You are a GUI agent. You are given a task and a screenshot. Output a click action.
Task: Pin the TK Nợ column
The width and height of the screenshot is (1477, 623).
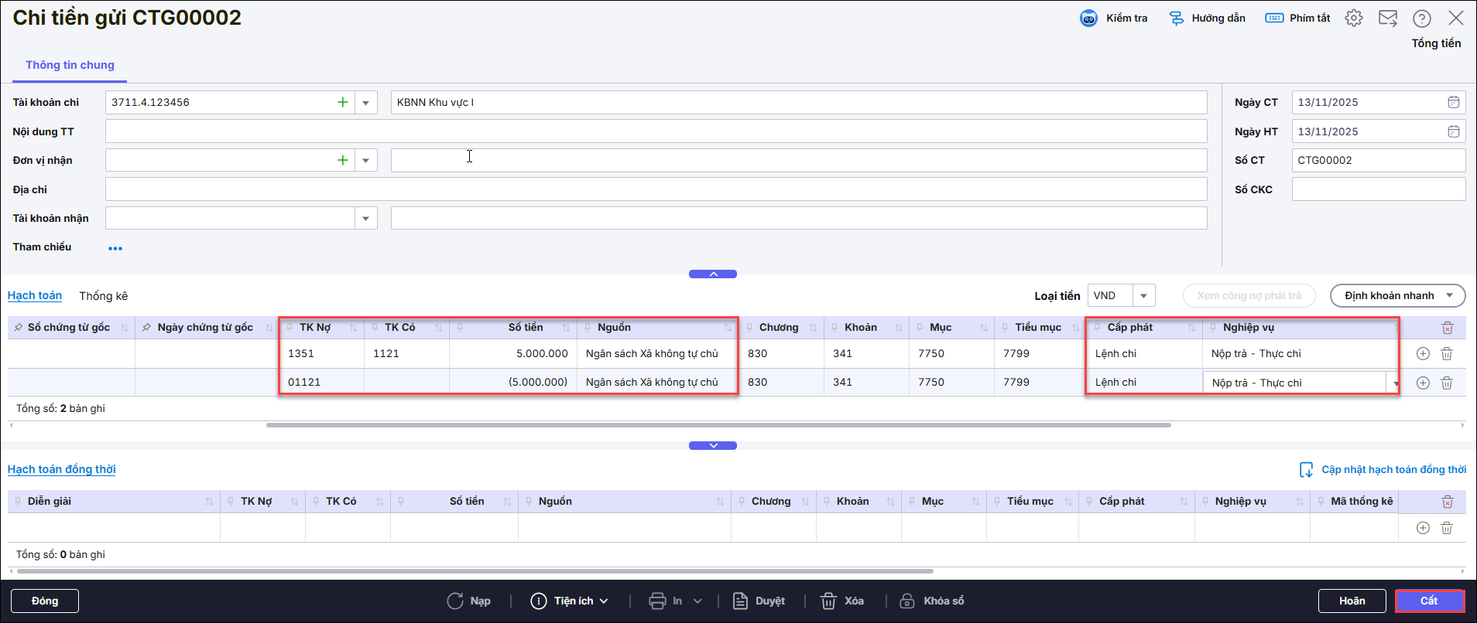(x=290, y=328)
